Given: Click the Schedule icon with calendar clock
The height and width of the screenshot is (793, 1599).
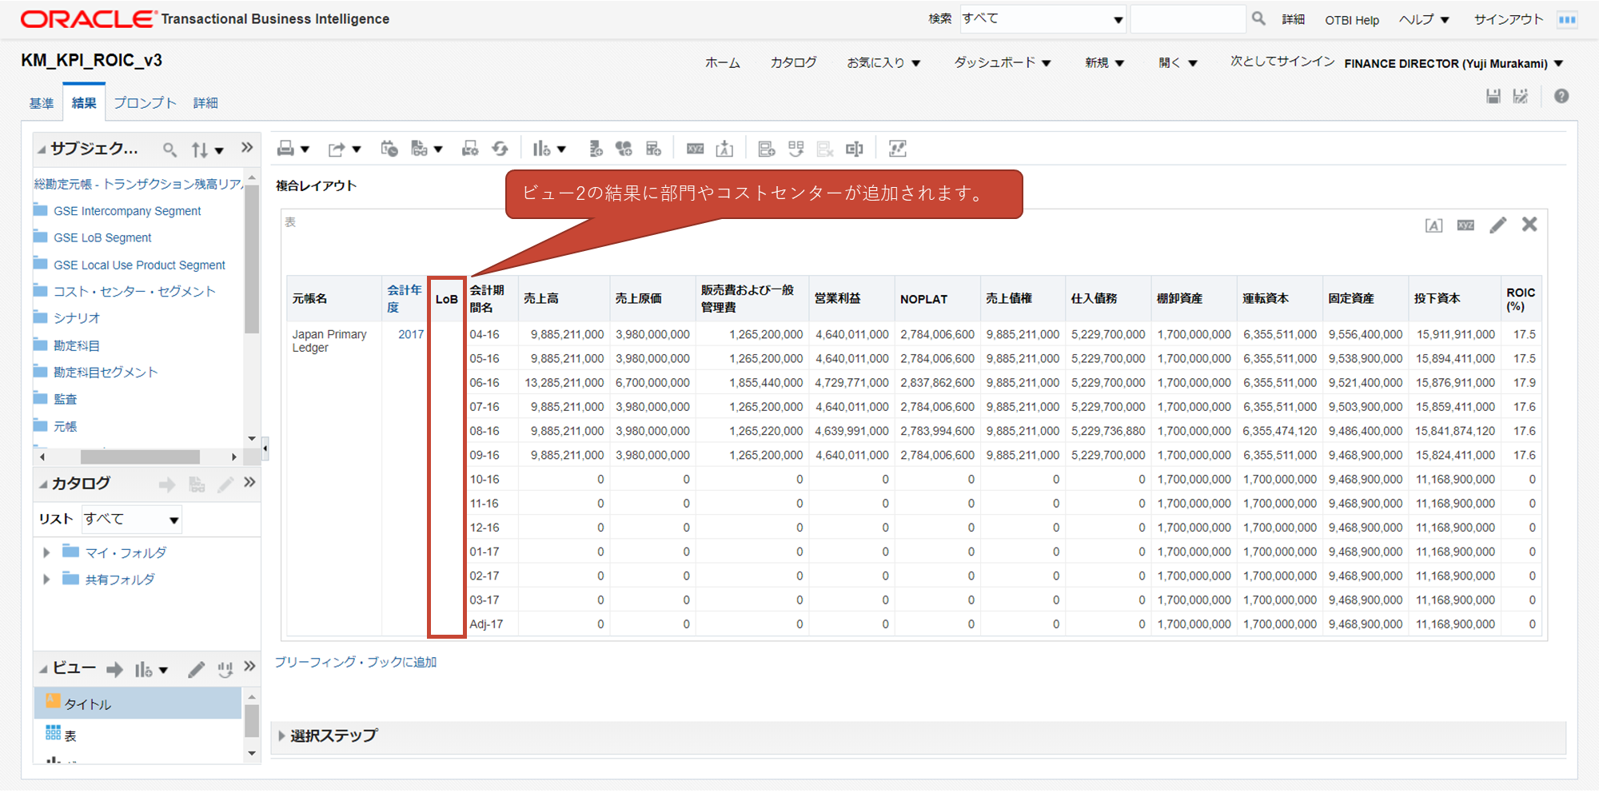Looking at the screenshot, I should point(389,149).
